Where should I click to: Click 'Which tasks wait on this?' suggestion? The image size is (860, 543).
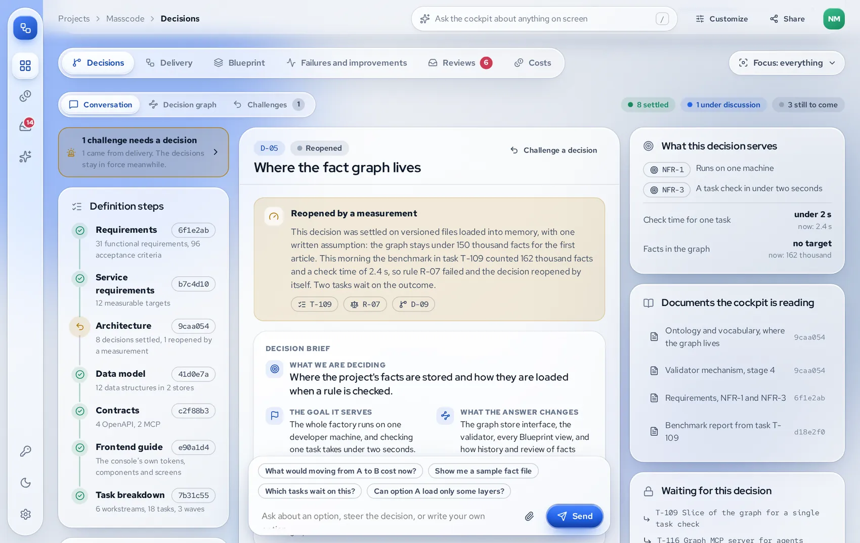point(310,491)
